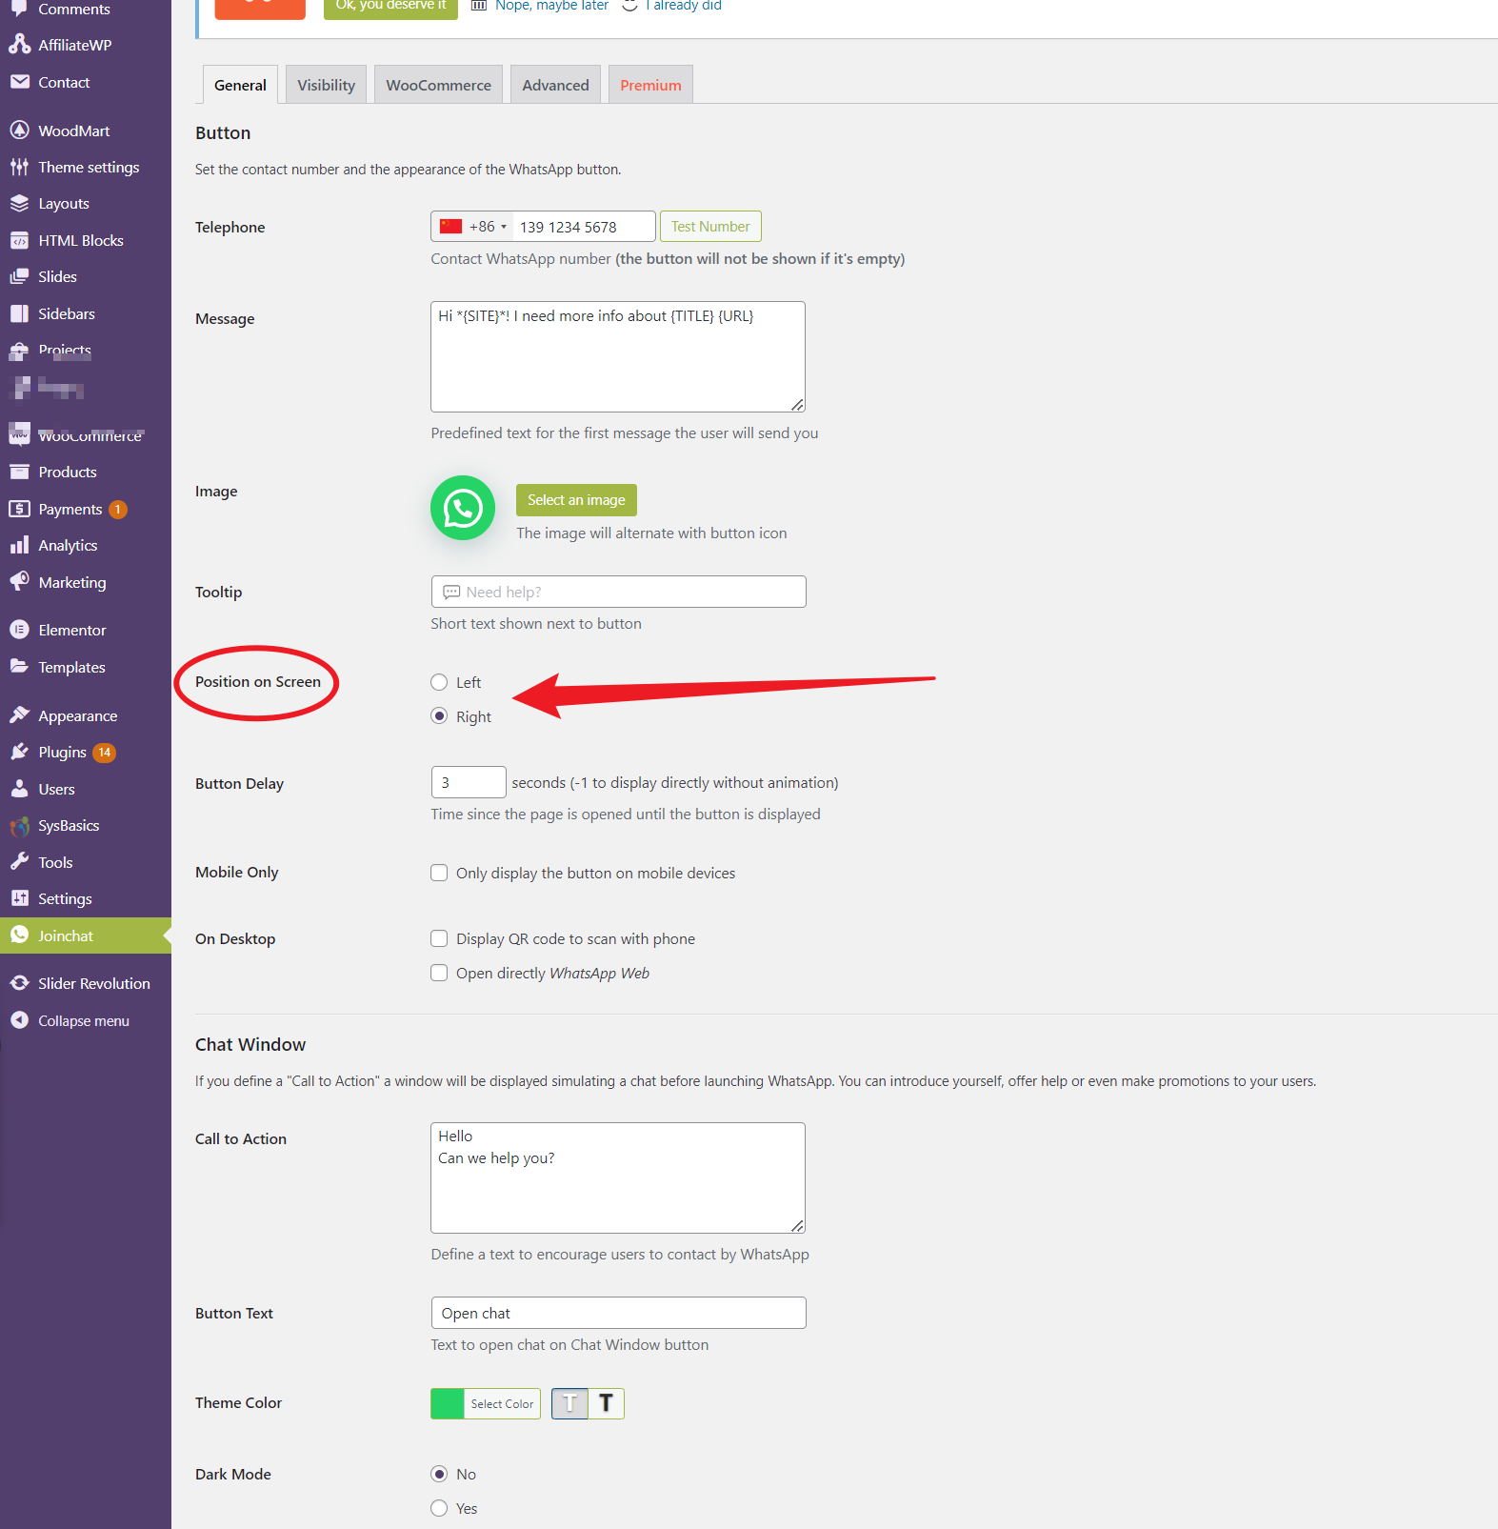Open Joinchat in the sidebar
The image size is (1498, 1529).
coord(66,936)
